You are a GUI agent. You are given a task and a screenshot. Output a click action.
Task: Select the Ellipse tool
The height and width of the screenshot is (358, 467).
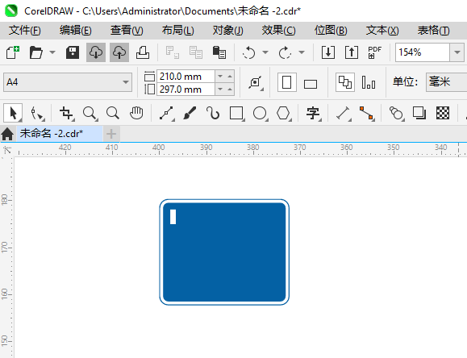tap(260, 114)
